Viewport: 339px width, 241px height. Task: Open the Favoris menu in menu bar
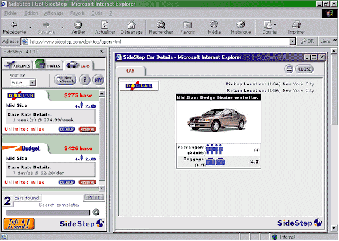point(78,13)
